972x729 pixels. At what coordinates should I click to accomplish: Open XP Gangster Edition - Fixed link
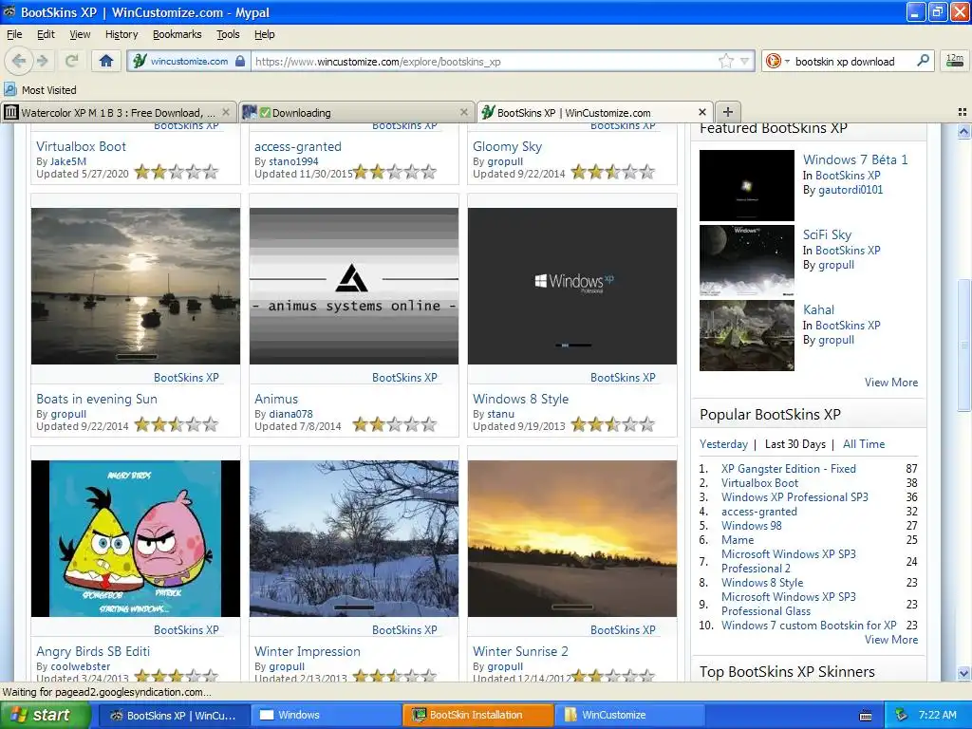789,469
